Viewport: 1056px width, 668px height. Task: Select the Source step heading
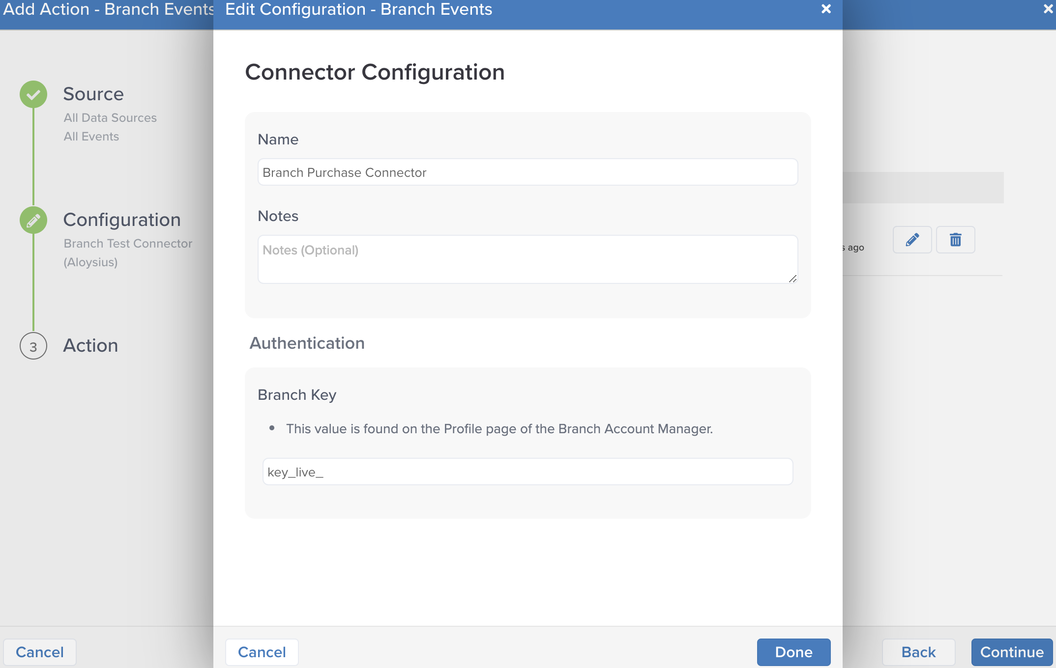pos(93,94)
